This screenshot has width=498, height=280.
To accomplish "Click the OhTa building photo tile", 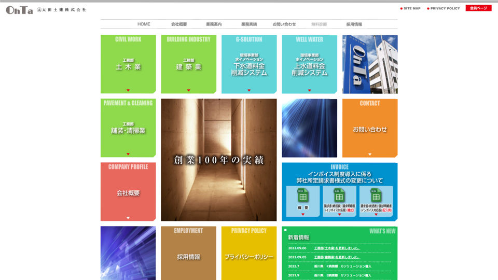I will click(370, 64).
